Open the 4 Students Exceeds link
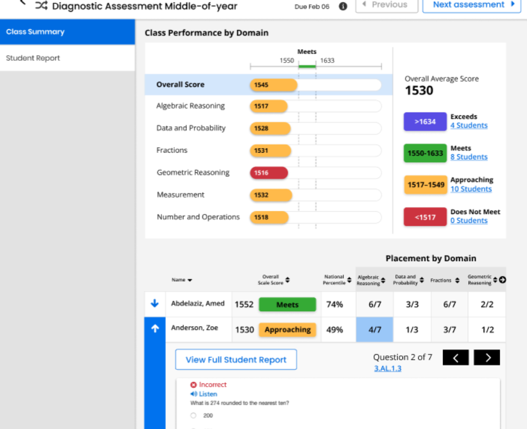The height and width of the screenshot is (429, 527). [468, 126]
